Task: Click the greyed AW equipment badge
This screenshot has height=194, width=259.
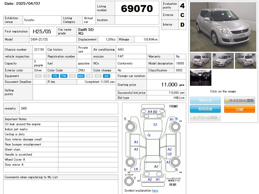Action: tap(72, 76)
